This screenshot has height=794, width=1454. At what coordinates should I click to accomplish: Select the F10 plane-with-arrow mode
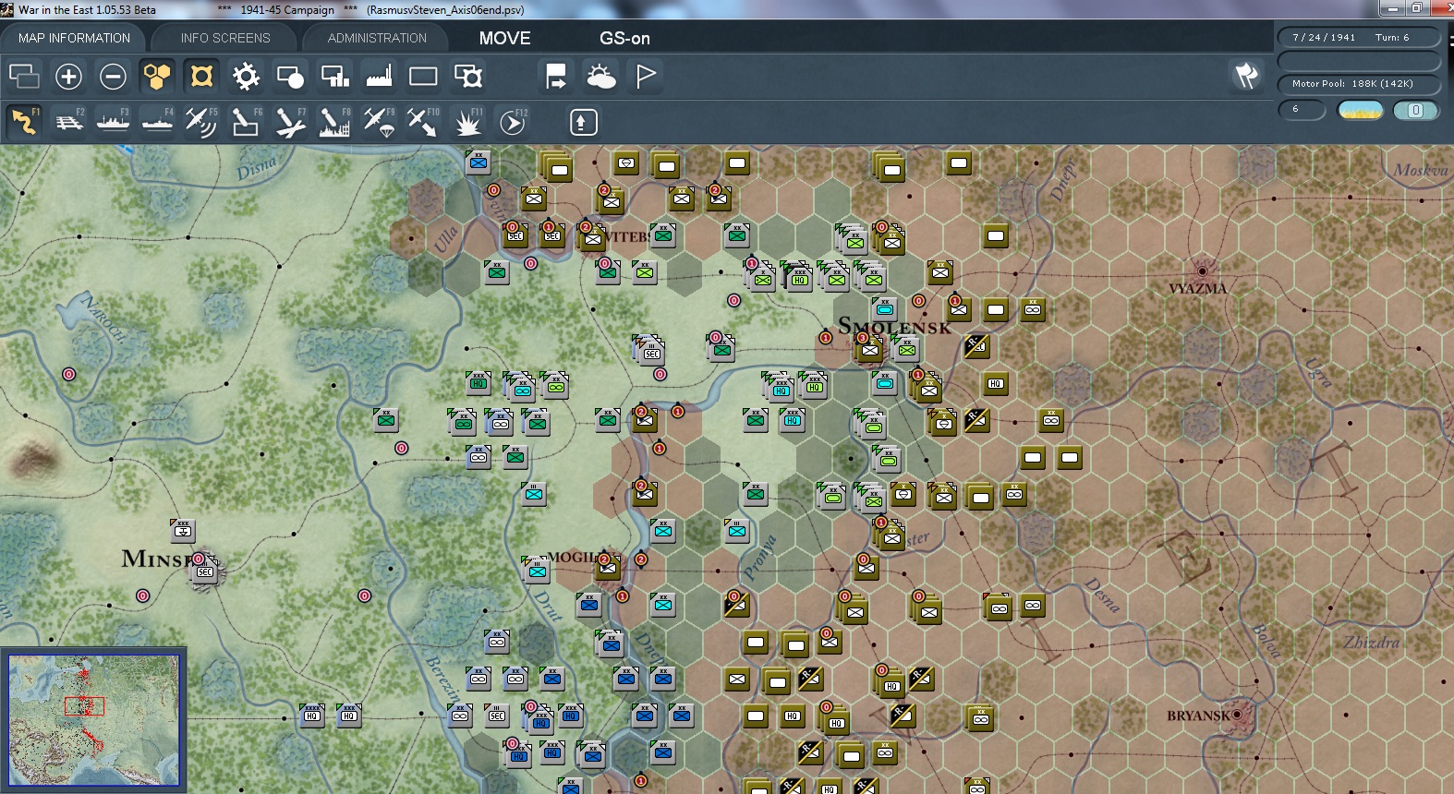423,121
